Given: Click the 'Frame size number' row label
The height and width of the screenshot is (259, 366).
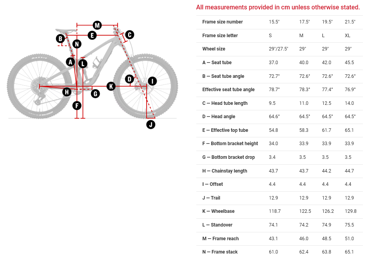Looking at the screenshot, I should [223, 22].
